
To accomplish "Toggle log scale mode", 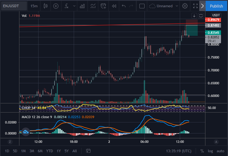I will click(210, 151).
